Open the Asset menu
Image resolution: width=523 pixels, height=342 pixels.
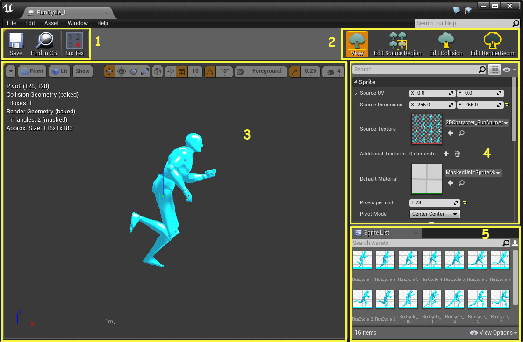[51, 23]
